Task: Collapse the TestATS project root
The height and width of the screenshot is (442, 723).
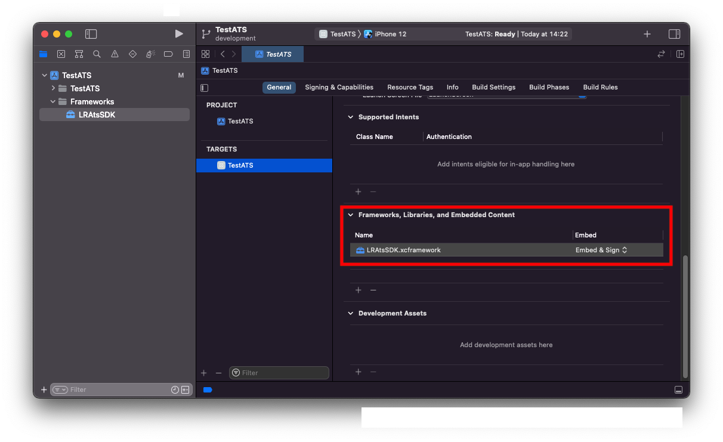Action: coord(44,75)
